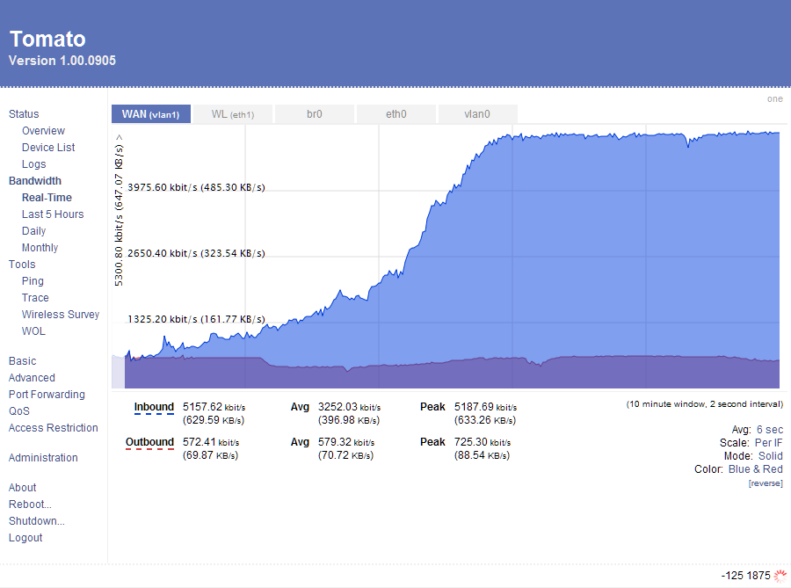Toggle Scale Per IF option
791x588 pixels.
[769, 443]
